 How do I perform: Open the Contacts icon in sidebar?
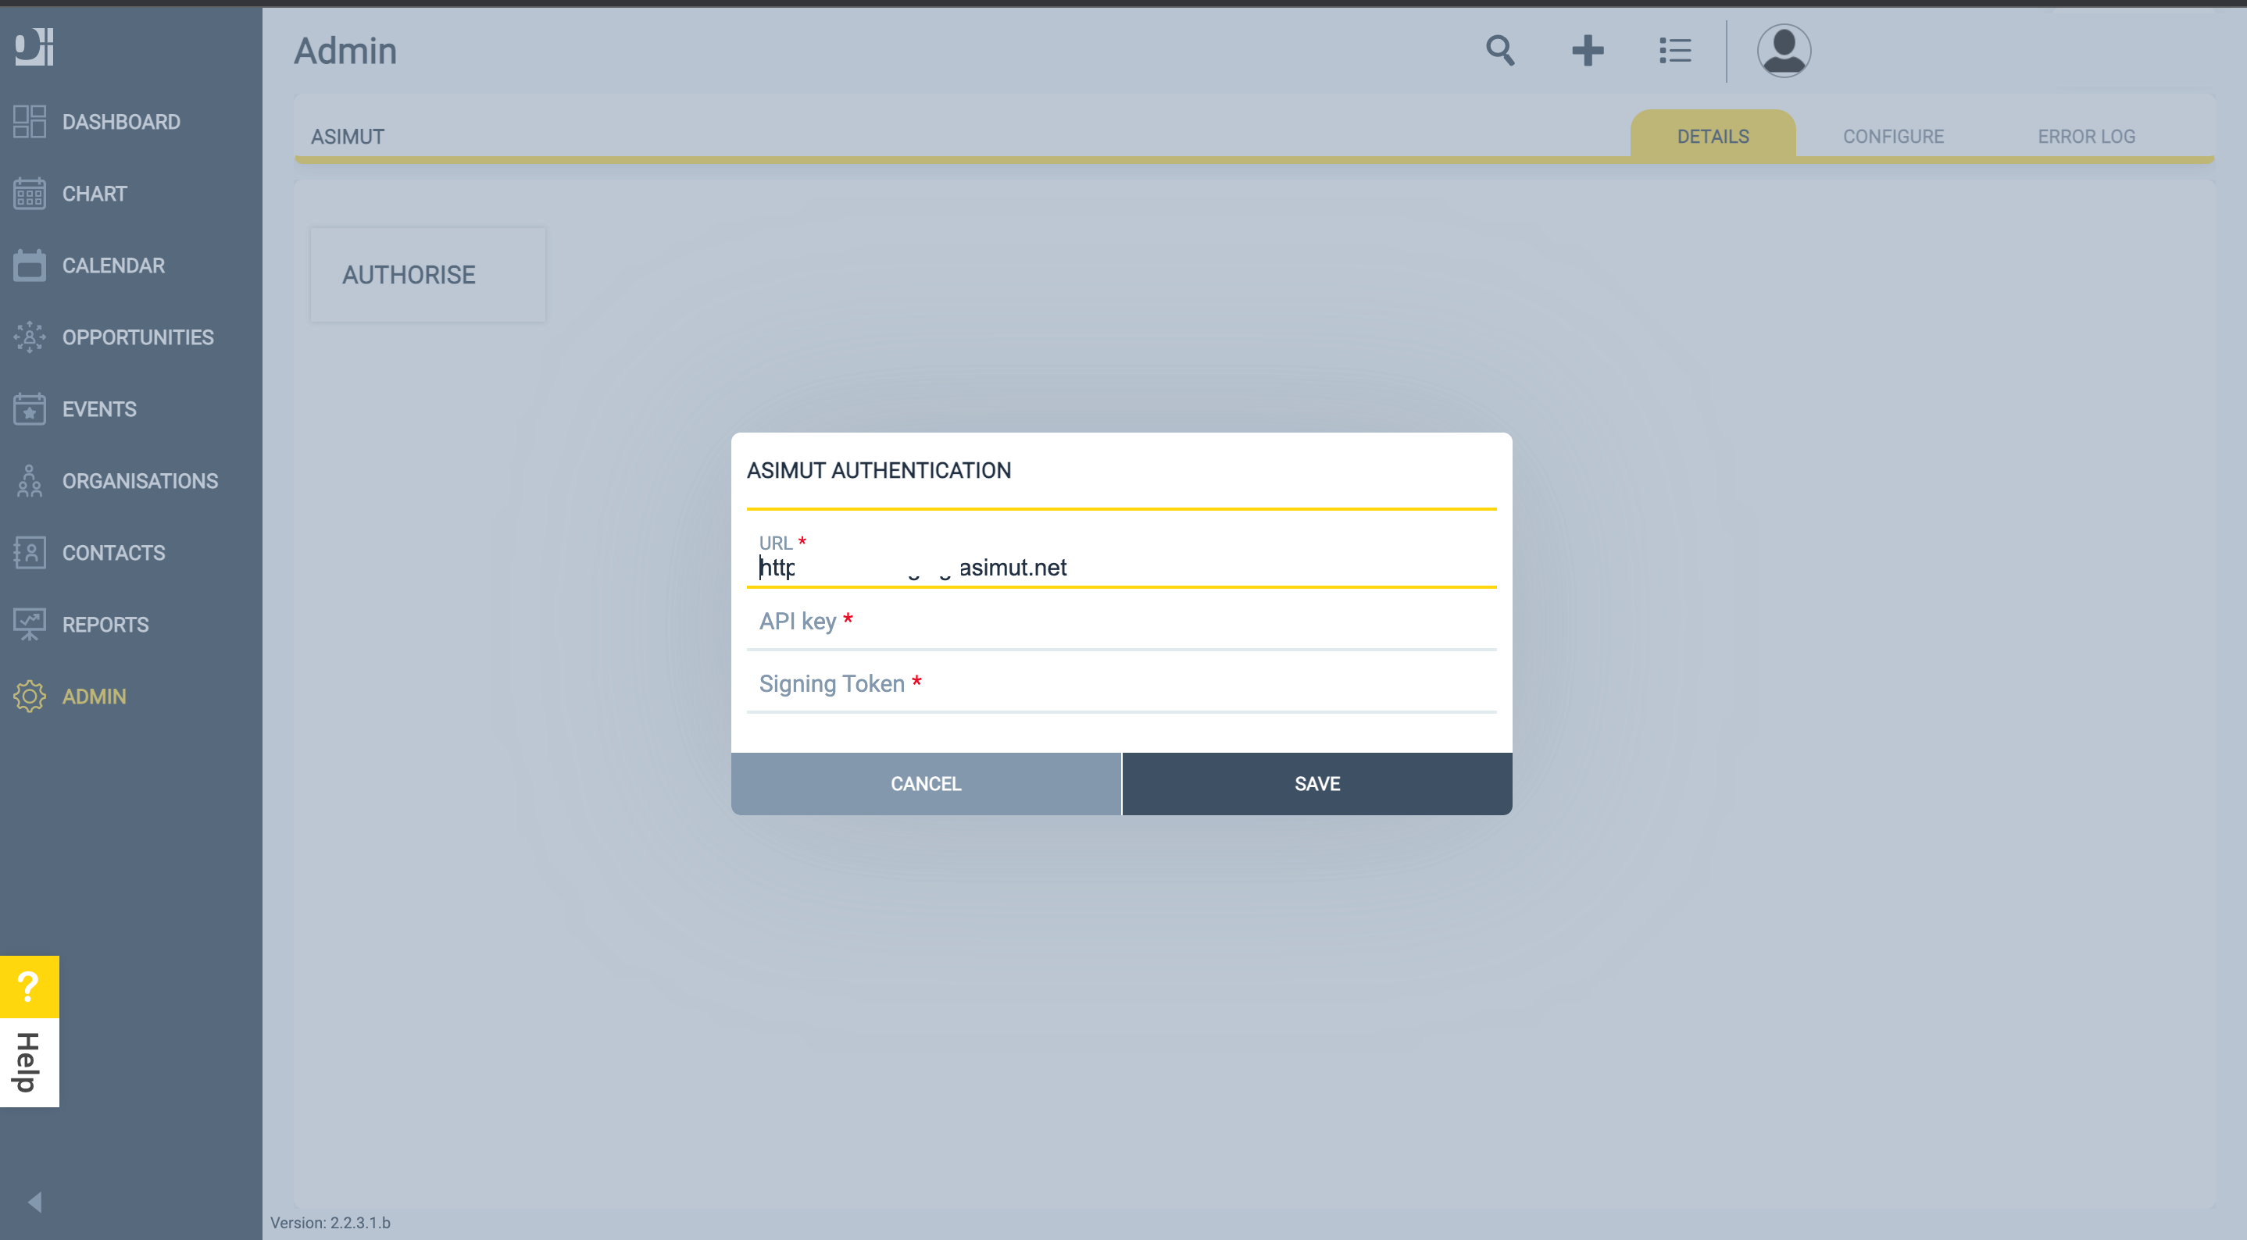pos(30,552)
